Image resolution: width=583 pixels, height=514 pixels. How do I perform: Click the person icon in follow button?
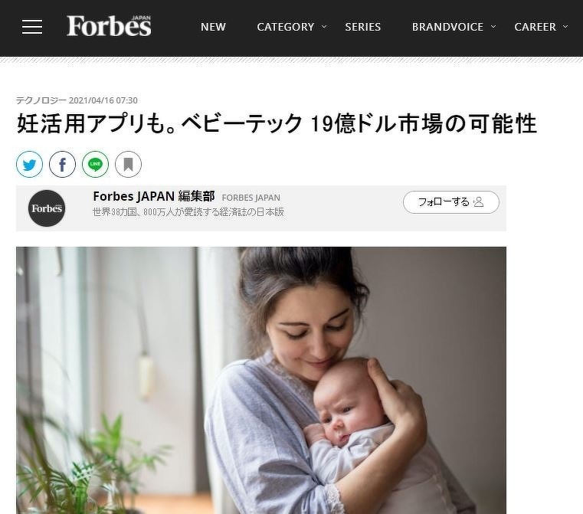point(479,201)
